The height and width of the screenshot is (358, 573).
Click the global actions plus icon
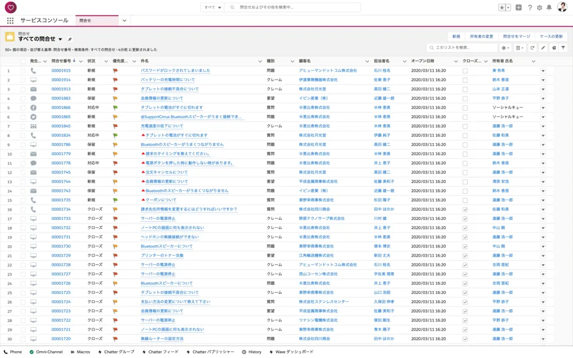[519, 7]
